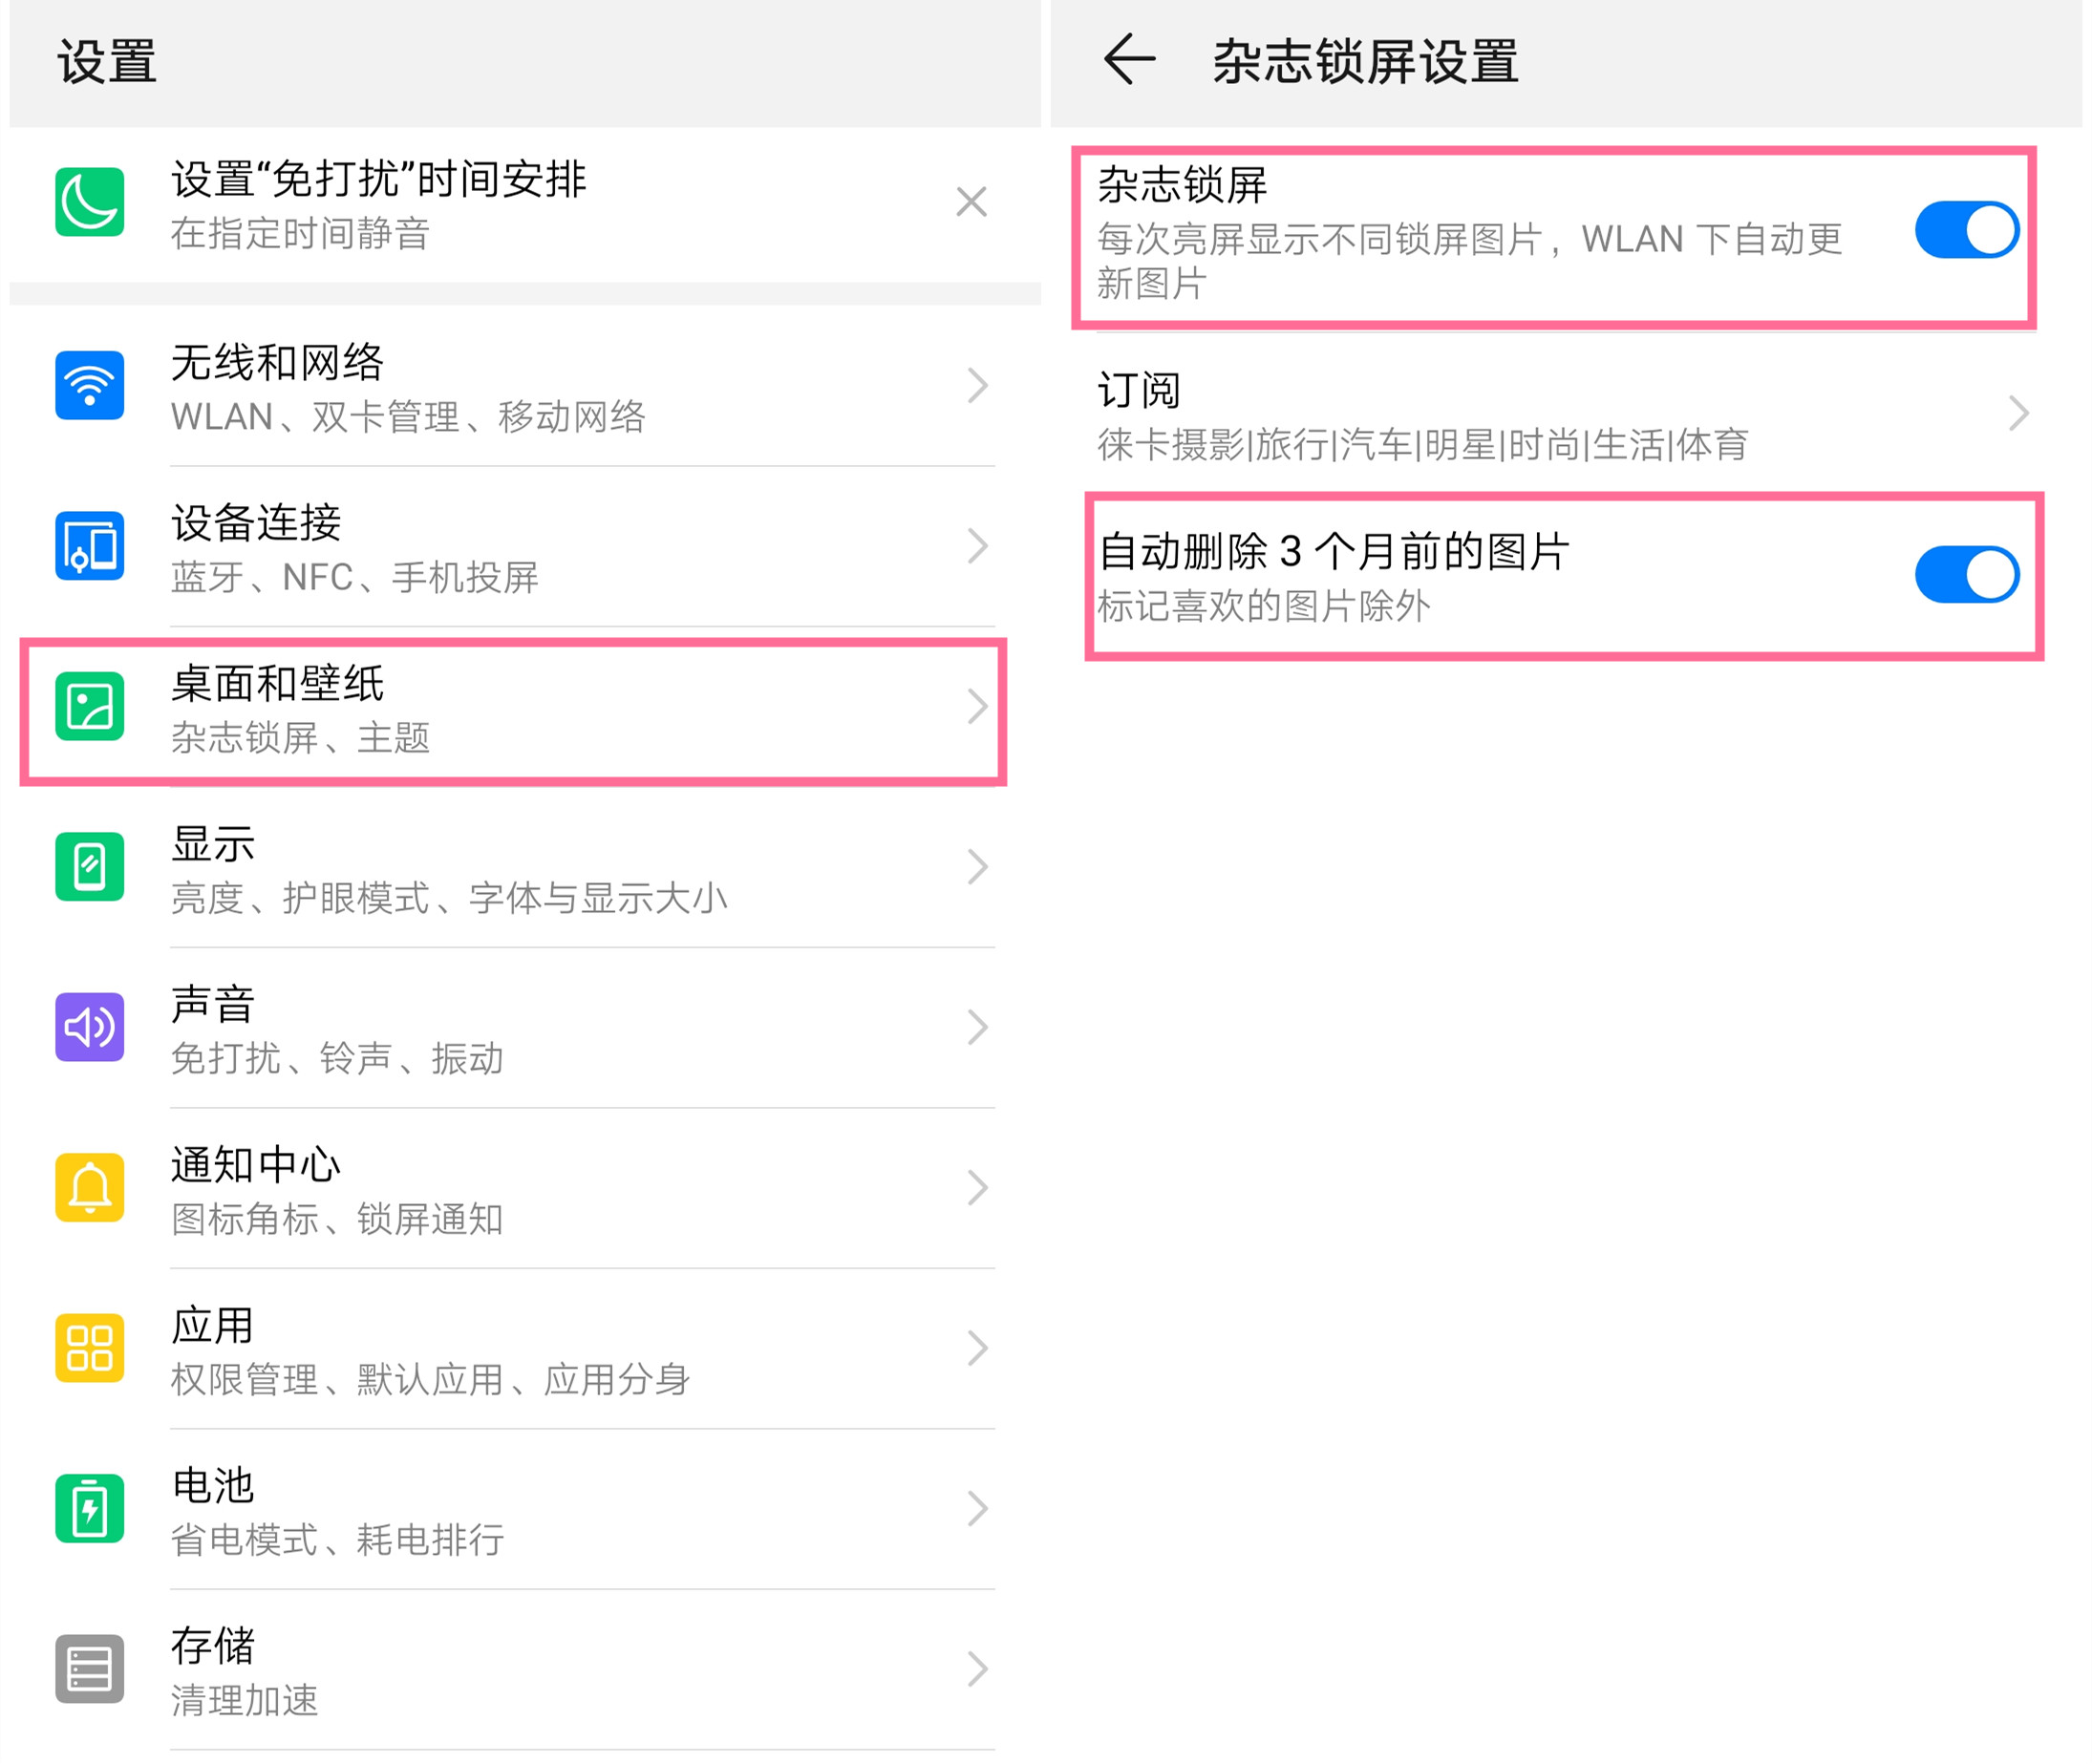Tap the 桌面和壁纸 wallpaper icon
Viewport: 2092px width, 1764px height.
click(89, 707)
